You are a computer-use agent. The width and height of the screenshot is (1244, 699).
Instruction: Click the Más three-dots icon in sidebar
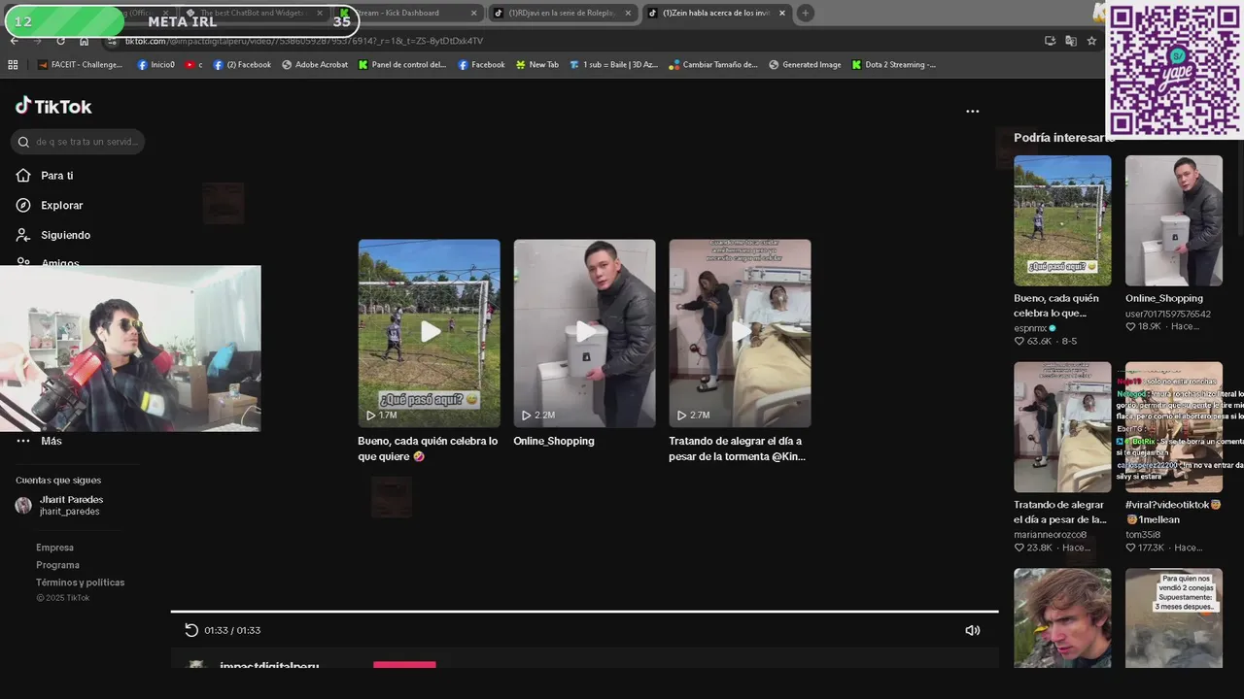click(x=23, y=441)
